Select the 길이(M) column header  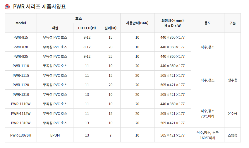110,28
